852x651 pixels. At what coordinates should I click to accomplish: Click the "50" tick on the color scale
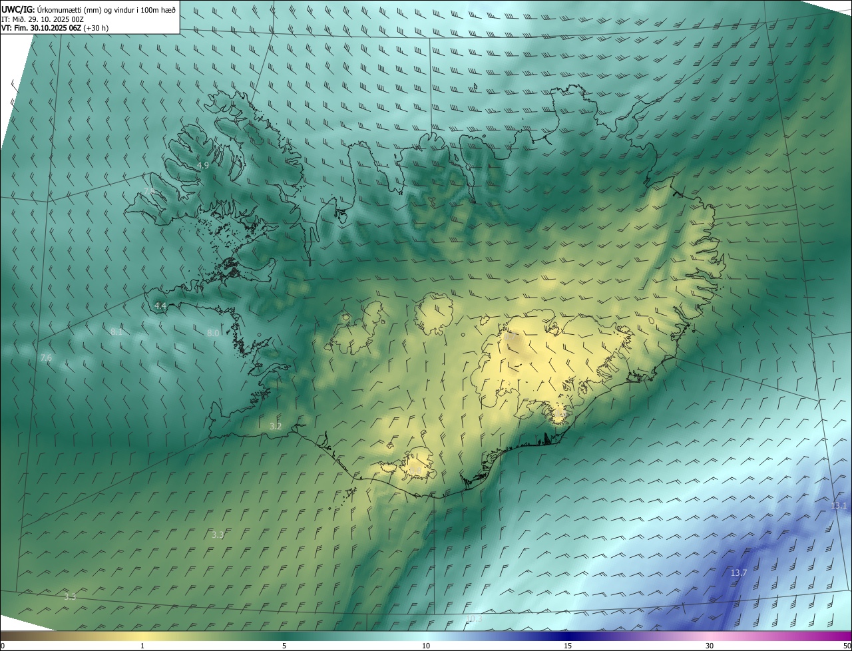pyautogui.click(x=847, y=646)
